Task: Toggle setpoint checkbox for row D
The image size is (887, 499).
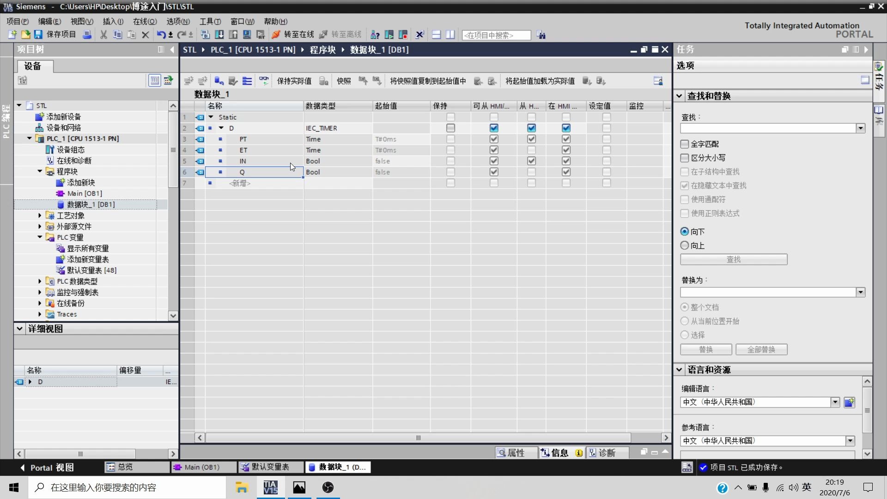Action: coord(607,128)
